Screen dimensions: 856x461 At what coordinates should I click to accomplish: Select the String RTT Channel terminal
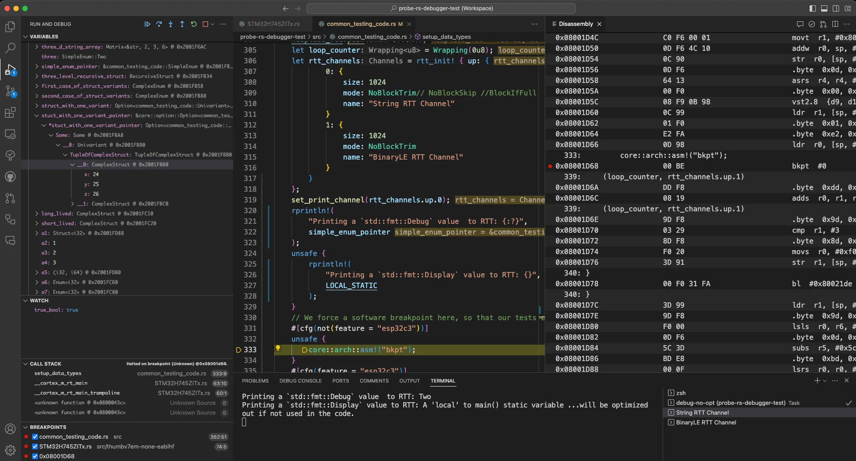(x=702, y=412)
